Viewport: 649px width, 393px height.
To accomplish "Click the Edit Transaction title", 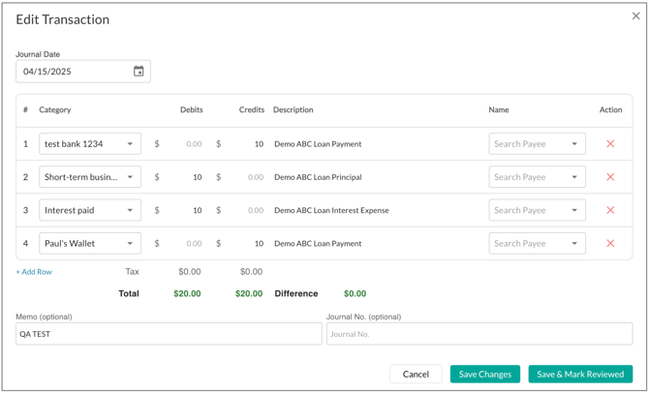I will pyautogui.click(x=63, y=19).
